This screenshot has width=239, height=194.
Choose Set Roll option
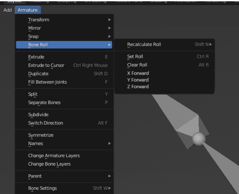click(164, 57)
